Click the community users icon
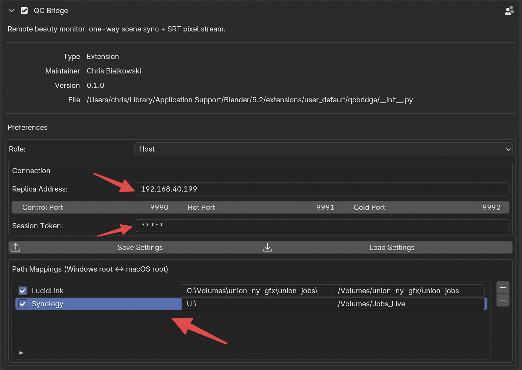The height and width of the screenshot is (370, 522). click(509, 11)
